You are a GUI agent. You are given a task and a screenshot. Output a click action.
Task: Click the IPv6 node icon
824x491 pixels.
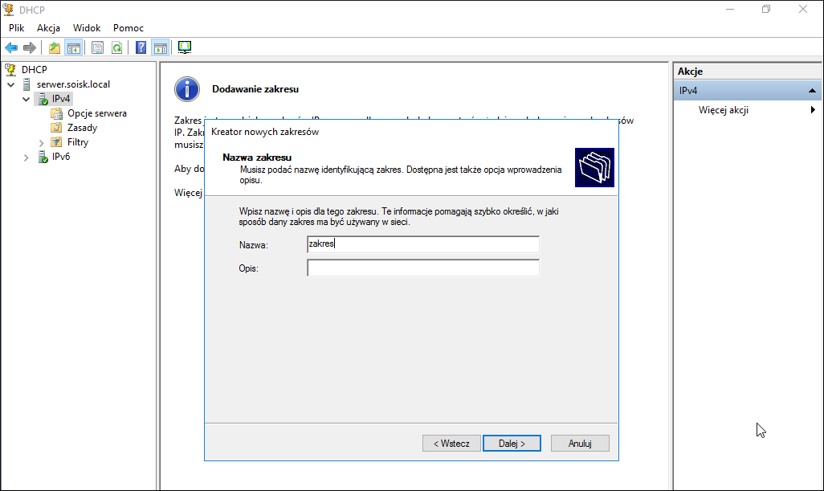pyautogui.click(x=43, y=157)
